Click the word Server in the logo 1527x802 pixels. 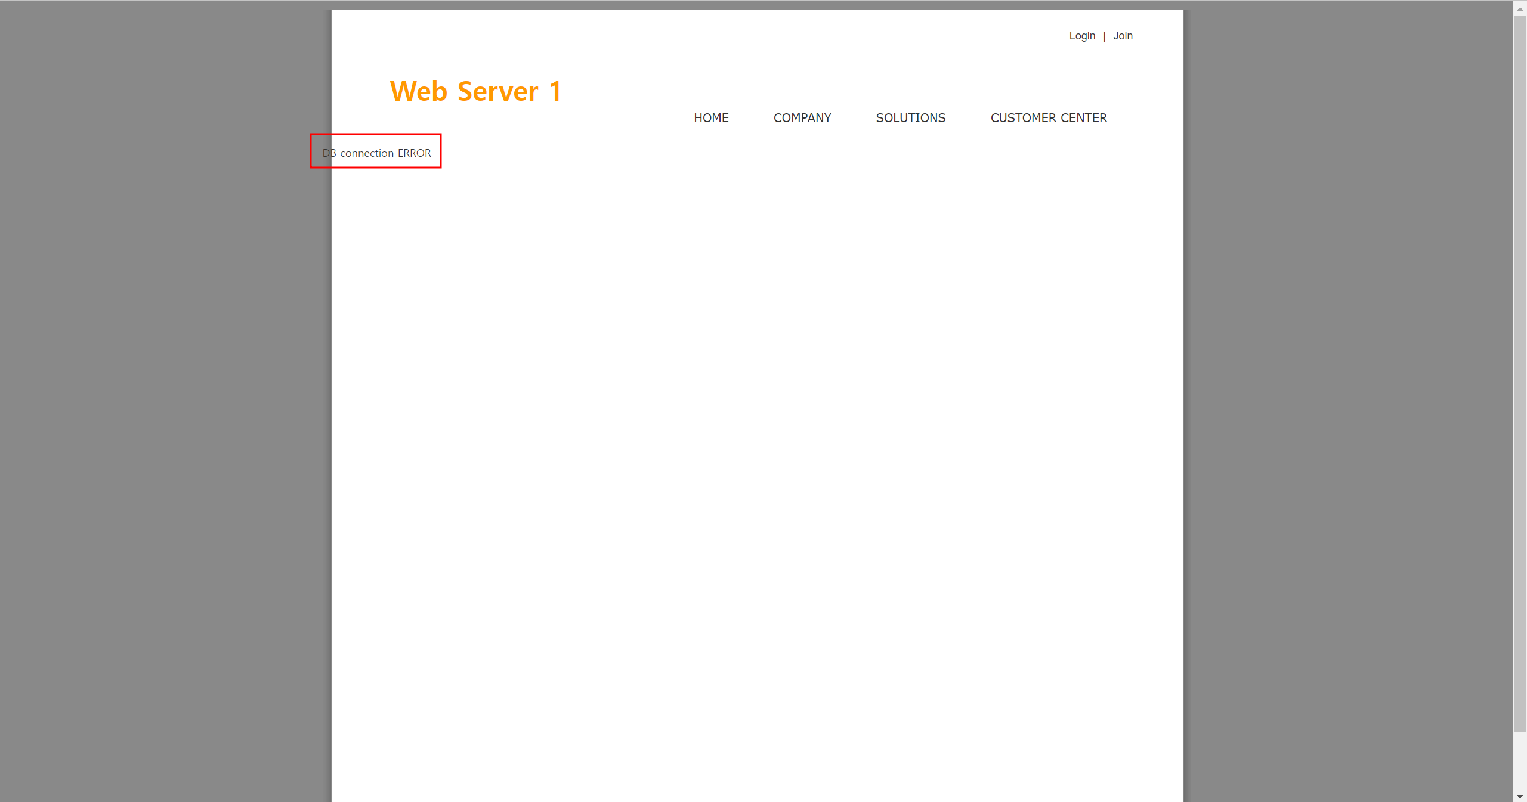(497, 92)
